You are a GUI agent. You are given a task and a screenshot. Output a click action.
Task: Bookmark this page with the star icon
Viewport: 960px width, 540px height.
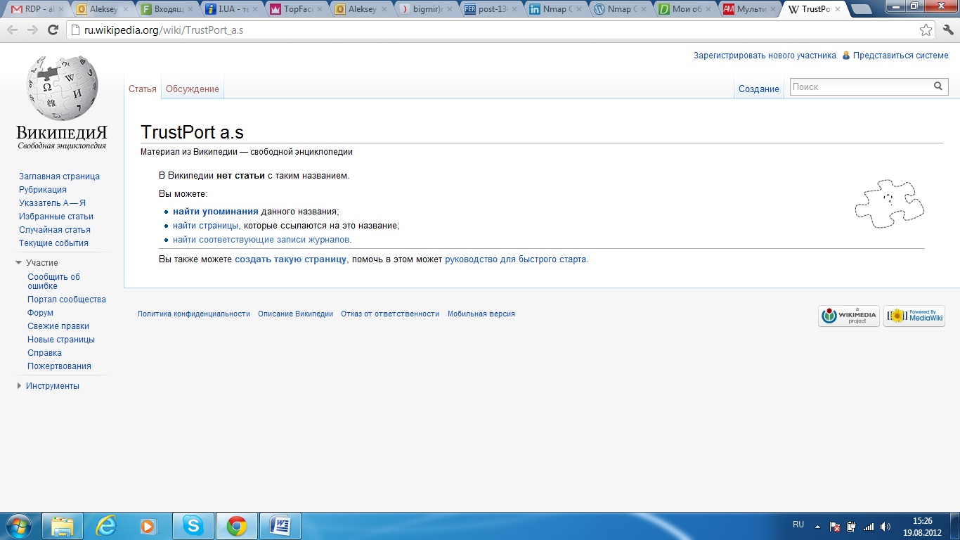pos(926,30)
